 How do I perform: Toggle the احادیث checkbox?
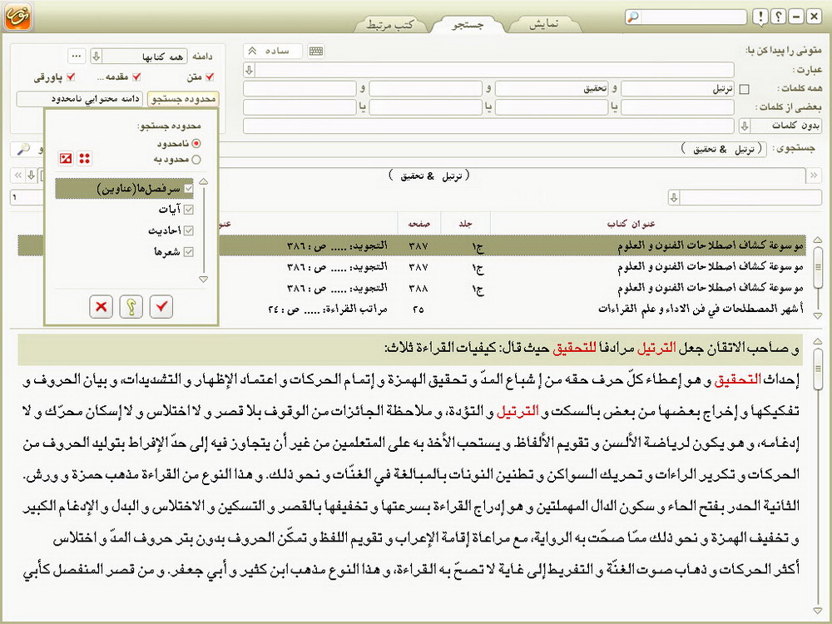click(188, 230)
